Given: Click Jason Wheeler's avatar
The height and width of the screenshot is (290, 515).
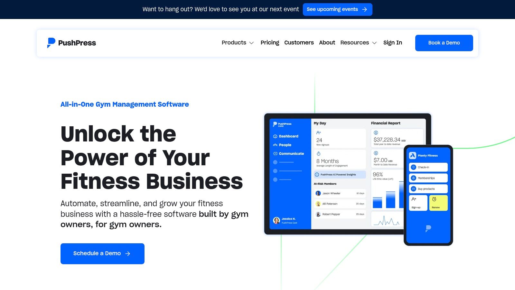Looking at the screenshot, I should pyautogui.click(x=318, y=193).
